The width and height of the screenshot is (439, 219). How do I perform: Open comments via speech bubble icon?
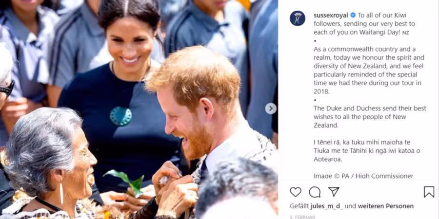click(315, 192)
